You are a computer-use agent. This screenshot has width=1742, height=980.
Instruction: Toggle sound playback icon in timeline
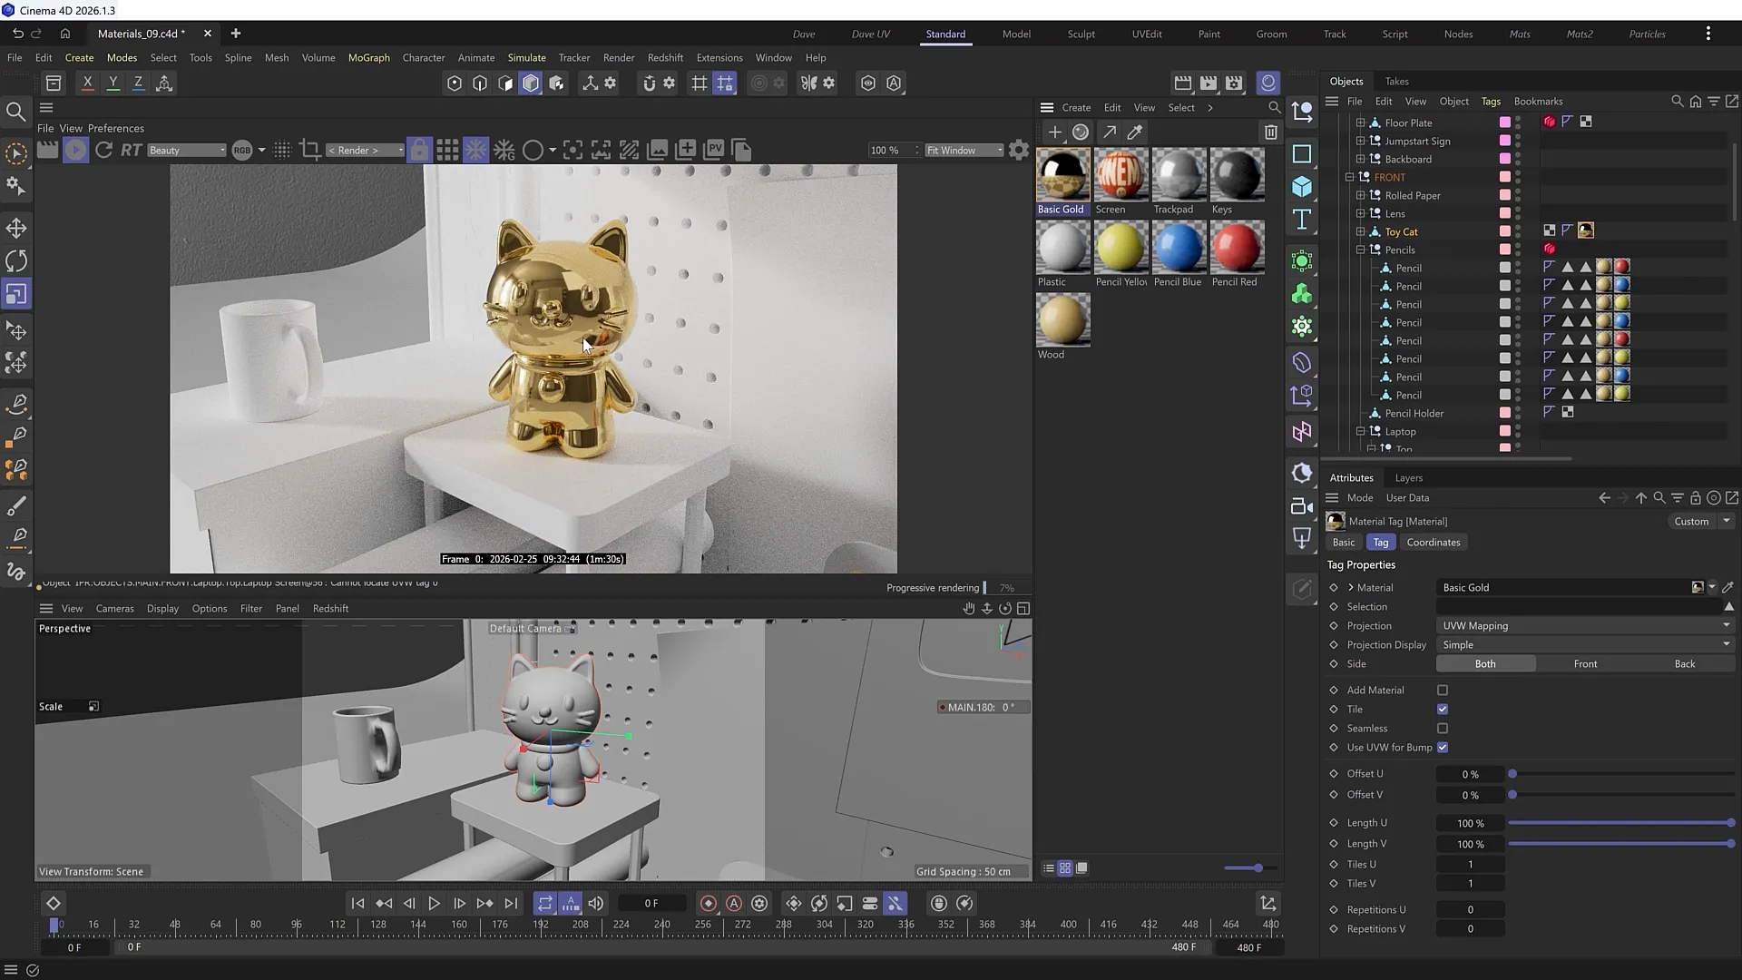596,904
